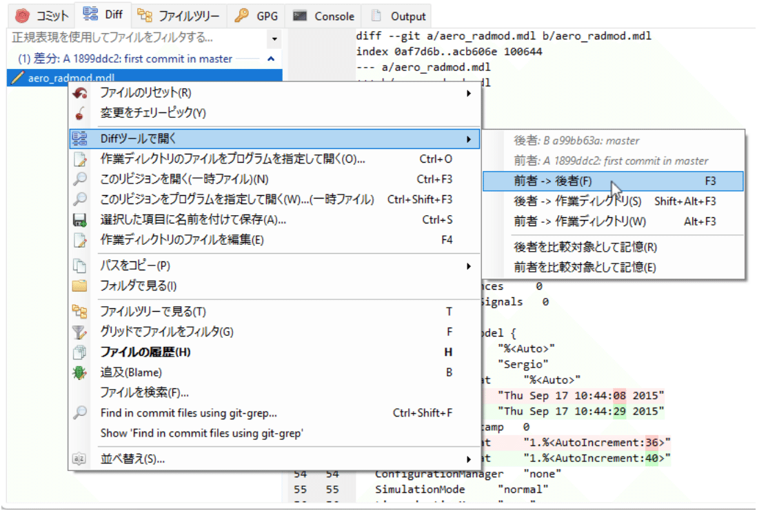The width and height of the screenshot is (757, 511).
Task: Expand the パスをコピー submenu arrow
Action: click(468, 266)
